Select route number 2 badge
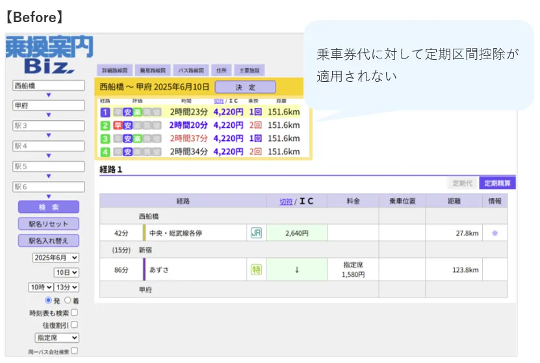This screenshot has width=540, height=363. [x=105, y=125]
